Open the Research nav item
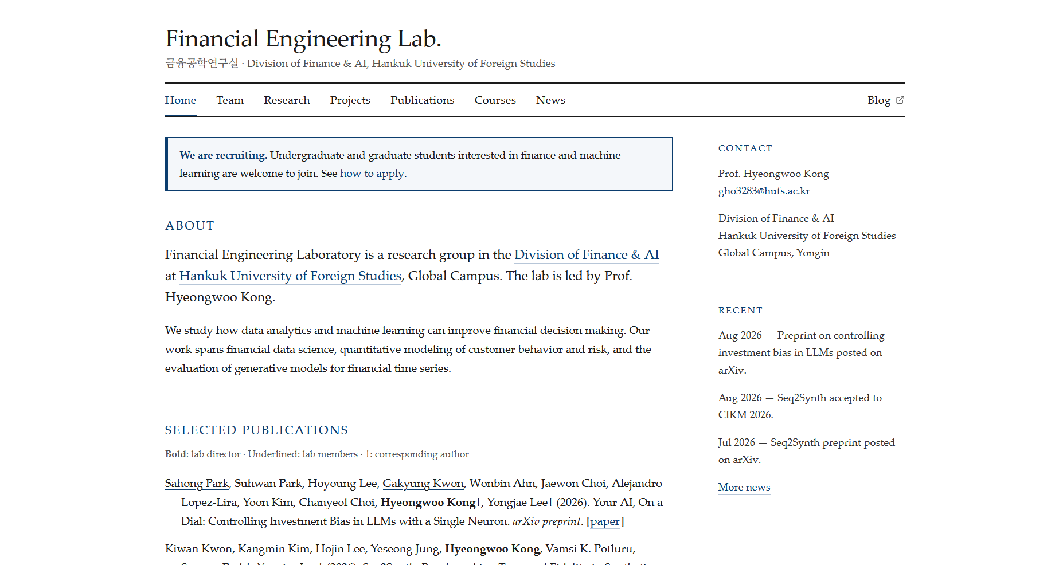 point(287,100)
